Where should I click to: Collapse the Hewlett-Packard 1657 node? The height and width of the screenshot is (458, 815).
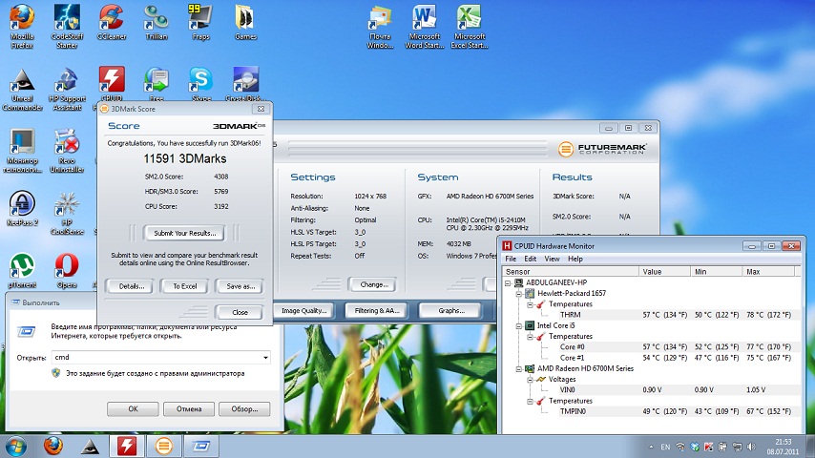(x=519, y=294)
